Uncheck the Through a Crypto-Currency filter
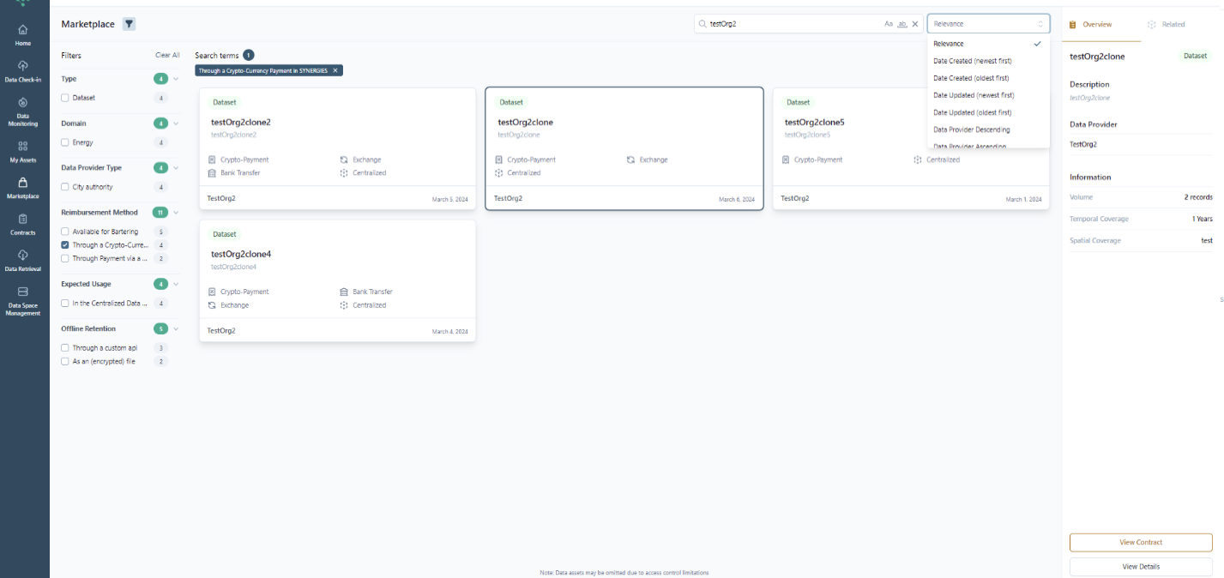This screenshot has height=578, width=1224. coord(65,245)
